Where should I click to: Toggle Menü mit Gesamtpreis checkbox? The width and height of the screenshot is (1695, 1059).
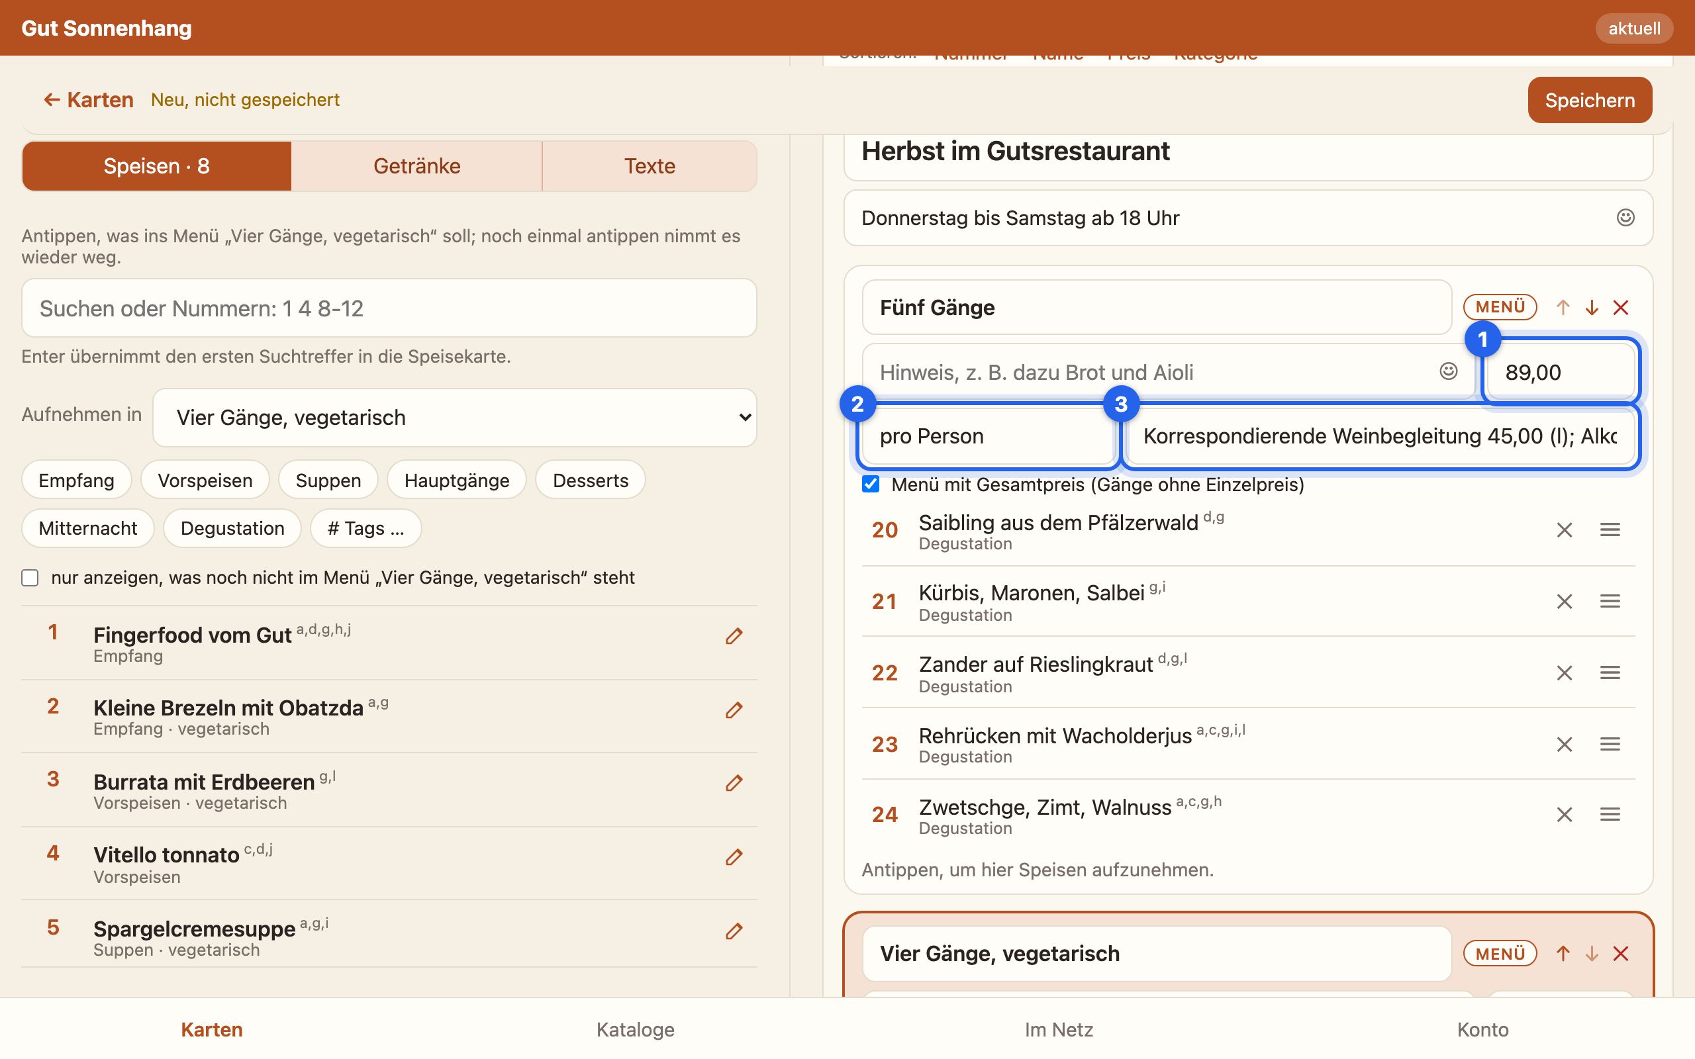pyautogui.click(x=871, y=484)
